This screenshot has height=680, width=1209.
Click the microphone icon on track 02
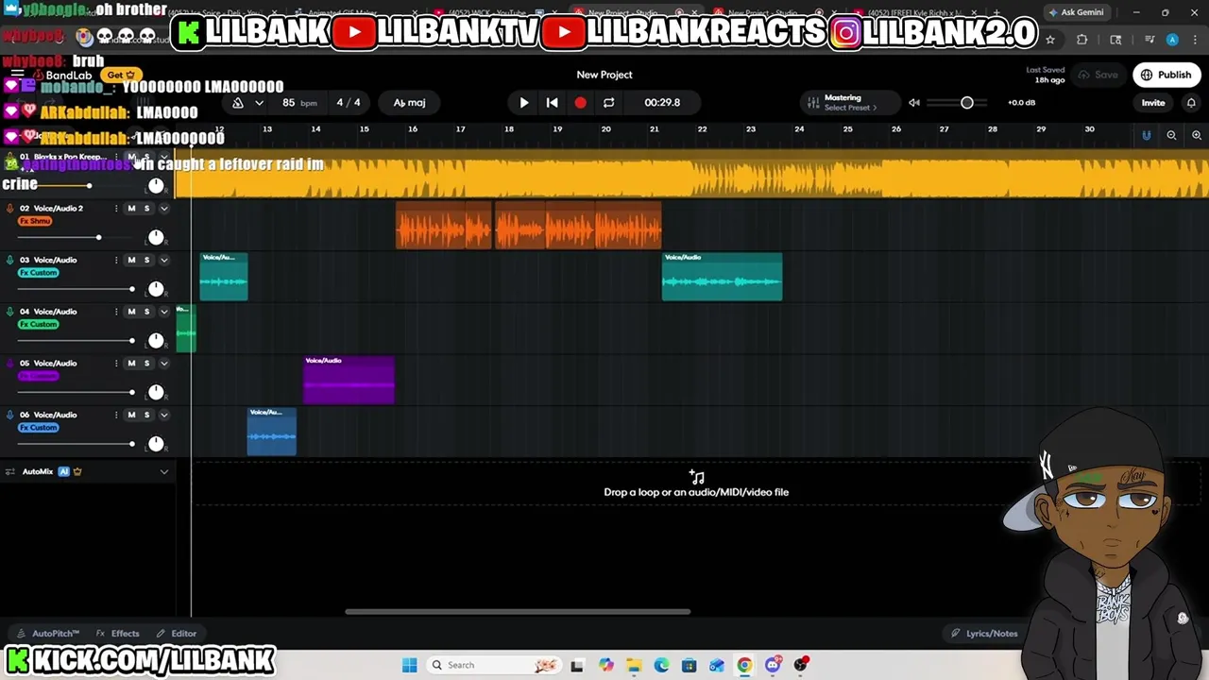[10, 208]
